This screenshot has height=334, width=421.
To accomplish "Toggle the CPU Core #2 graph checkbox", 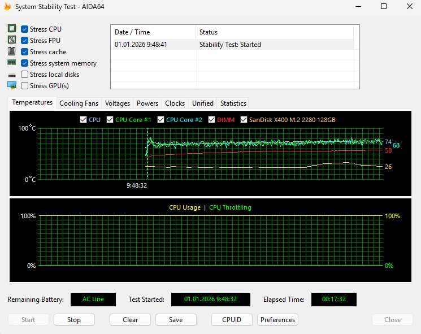I will pyautogui.click(x=160, y=119).
